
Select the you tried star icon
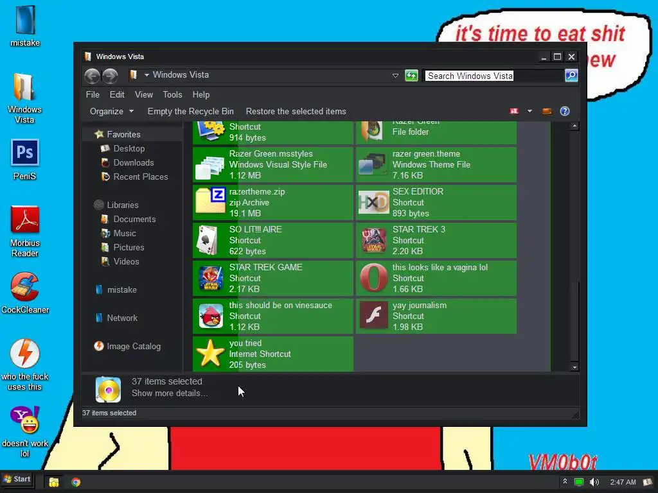(210, 354)
